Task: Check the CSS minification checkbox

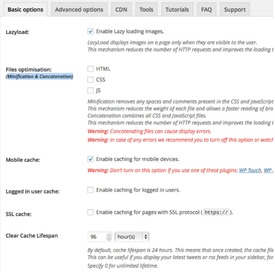Action: pos(91,80)
